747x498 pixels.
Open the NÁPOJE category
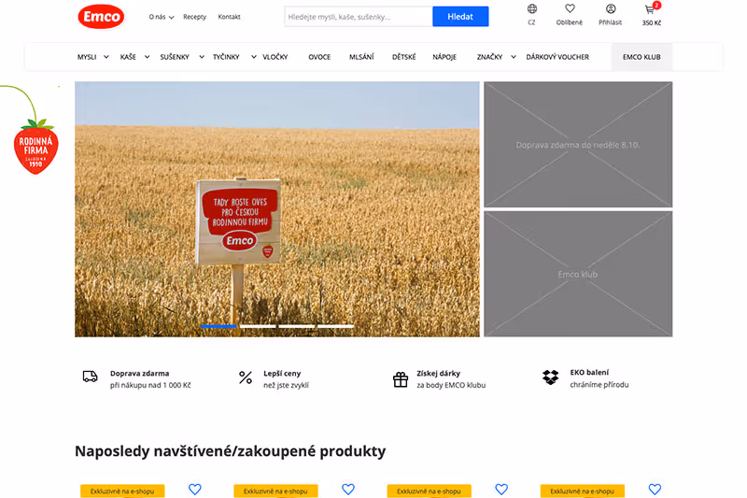pos(444,57)
